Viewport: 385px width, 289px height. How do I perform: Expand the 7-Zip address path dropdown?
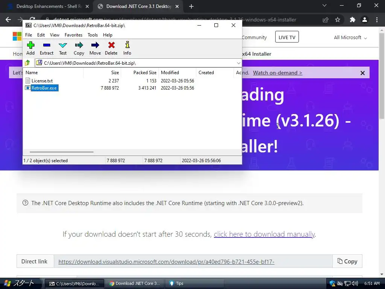coord(238,63)
